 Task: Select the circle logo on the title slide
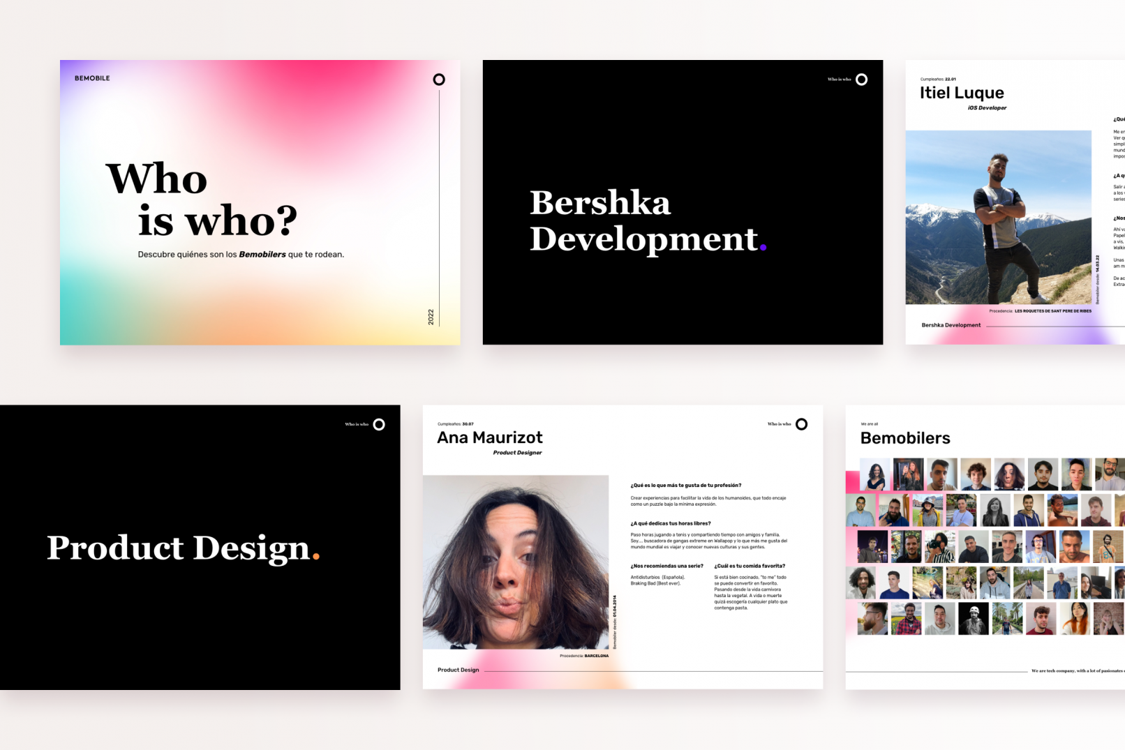439,79
